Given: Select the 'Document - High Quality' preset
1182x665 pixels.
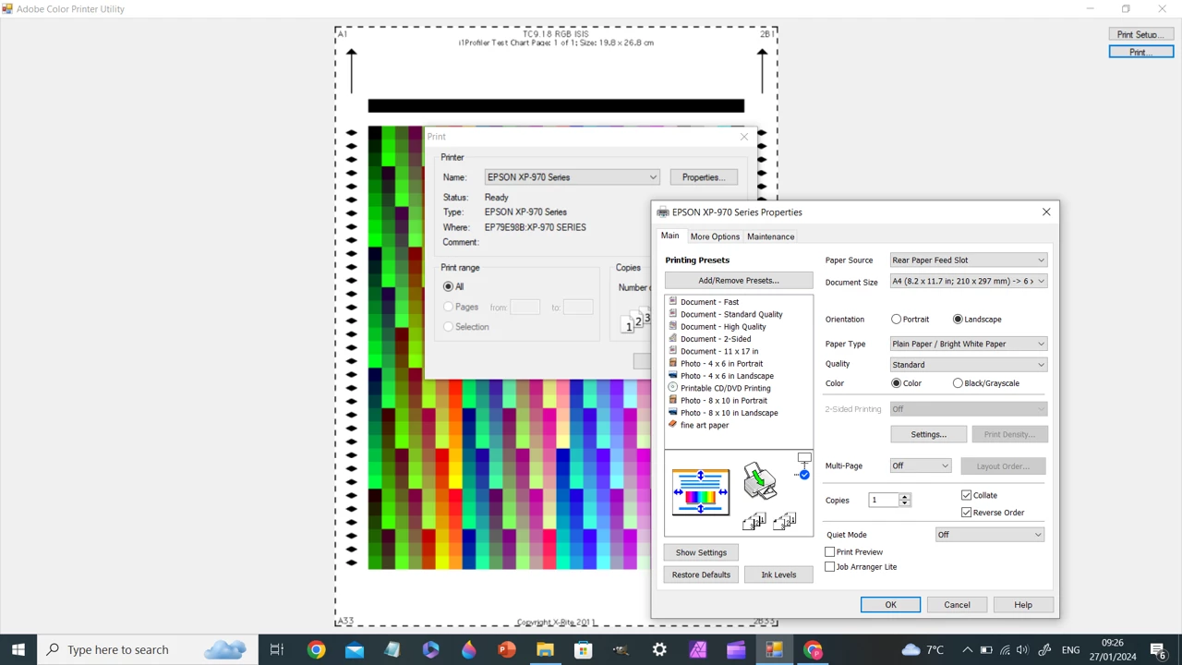Looking at the screenshot, I should (x=723, y=327).
